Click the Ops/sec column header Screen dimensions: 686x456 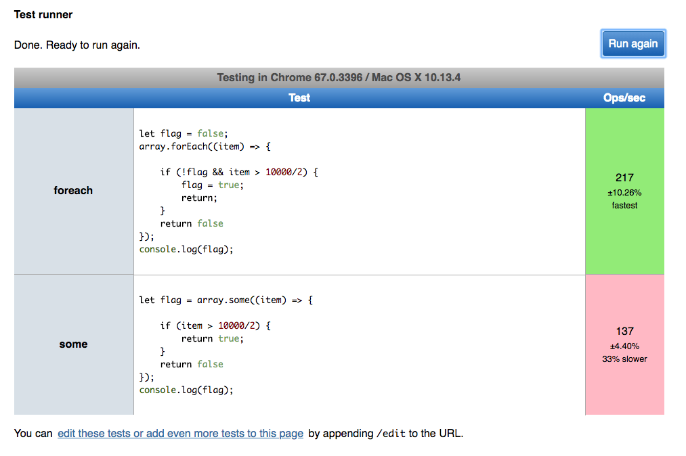click(x=624, y=98)
